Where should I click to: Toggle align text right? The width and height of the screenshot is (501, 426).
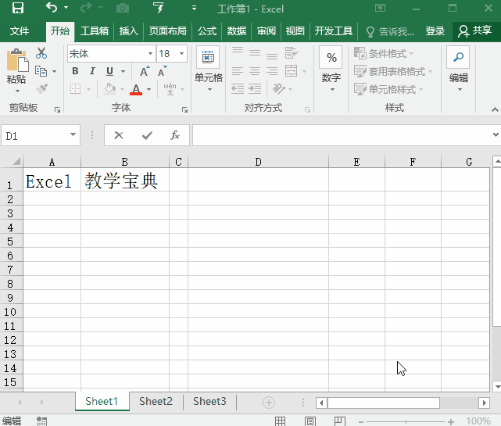coord(272,71)
